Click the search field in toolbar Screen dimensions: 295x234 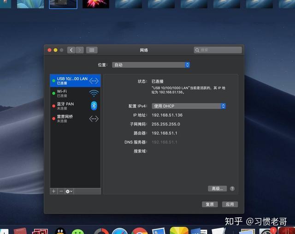[218, 50]
